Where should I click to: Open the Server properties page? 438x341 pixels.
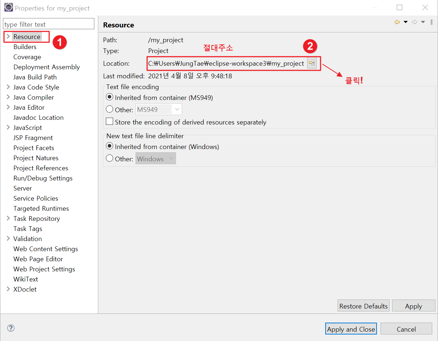[x=22, y=188]
